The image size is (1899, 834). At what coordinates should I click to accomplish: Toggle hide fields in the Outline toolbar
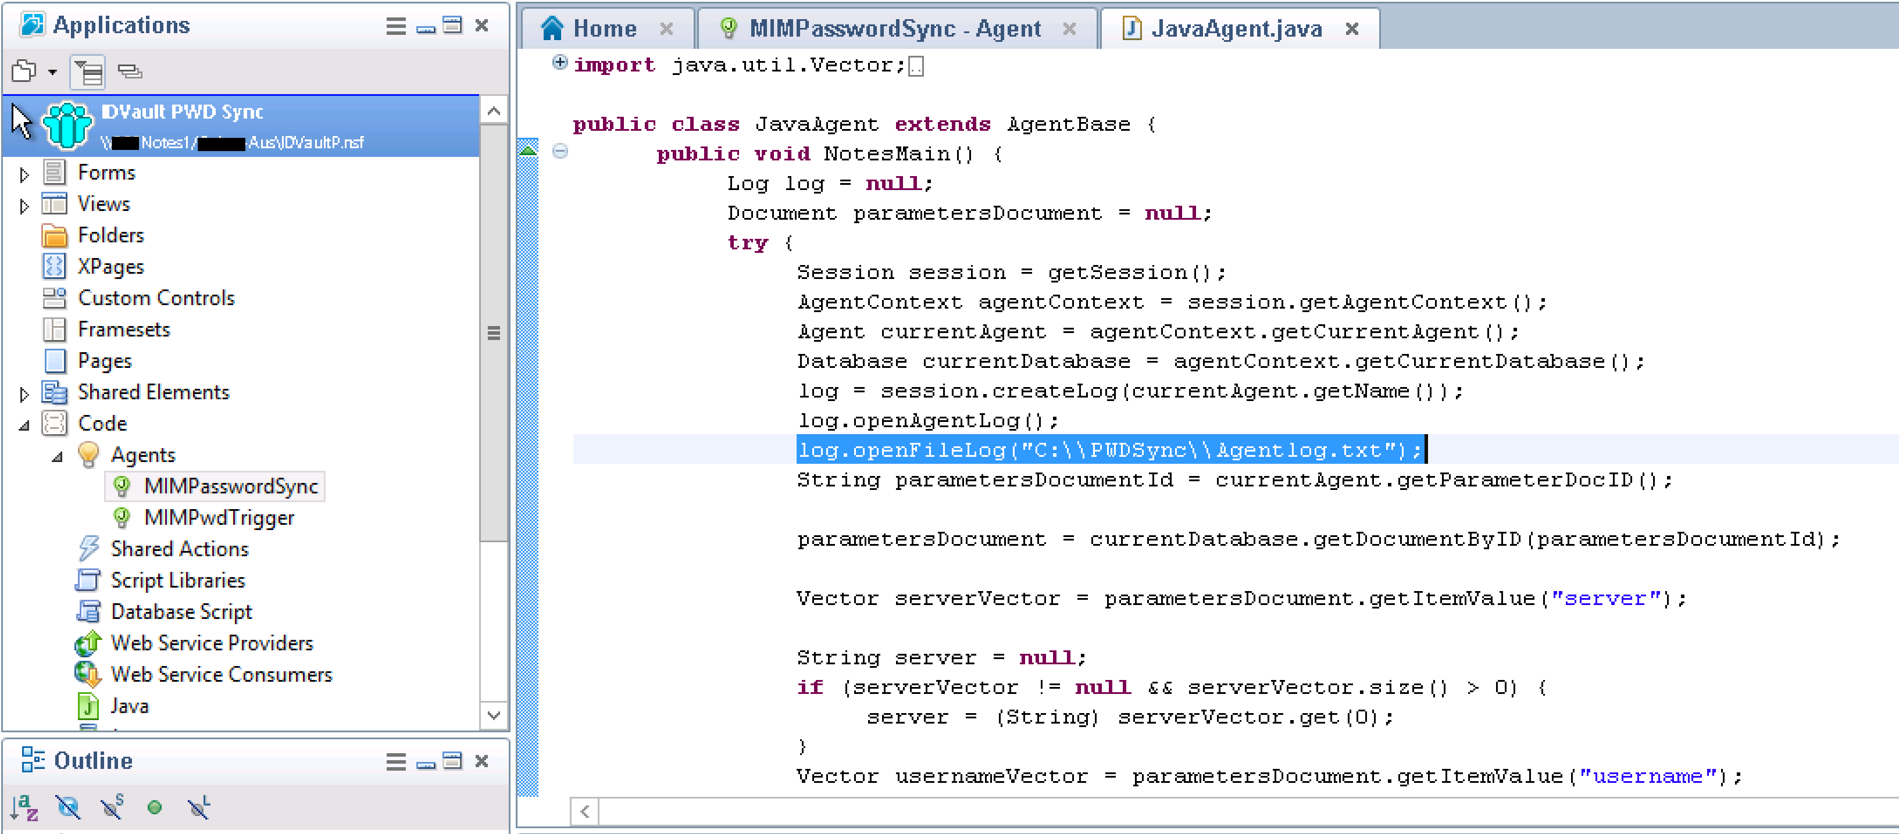[x=68, y=807]
